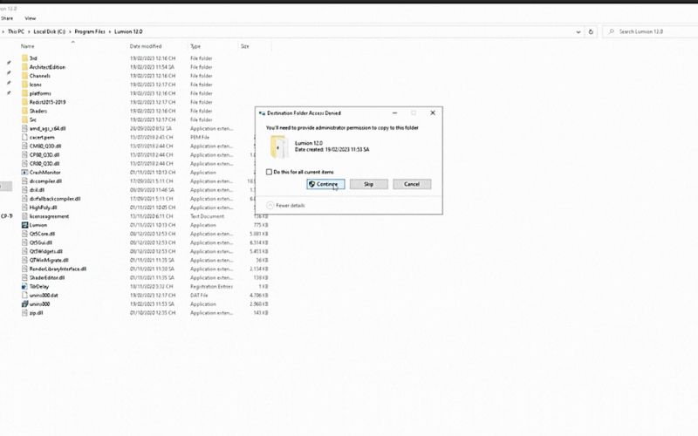Select the Qt5Core.dll file icon
This screenshot has height=436, width=698.
[x=25, y=234]
